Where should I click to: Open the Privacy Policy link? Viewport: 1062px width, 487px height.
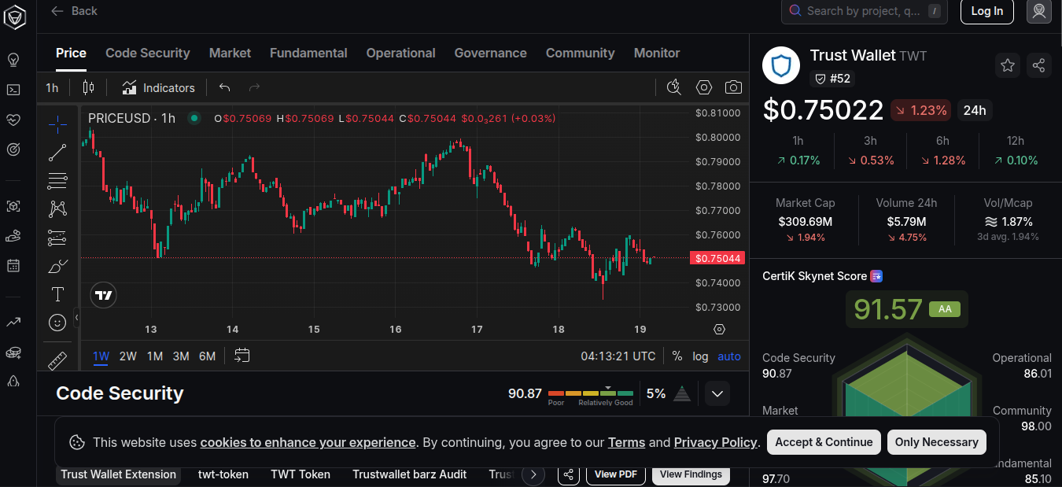pos(715,442)
